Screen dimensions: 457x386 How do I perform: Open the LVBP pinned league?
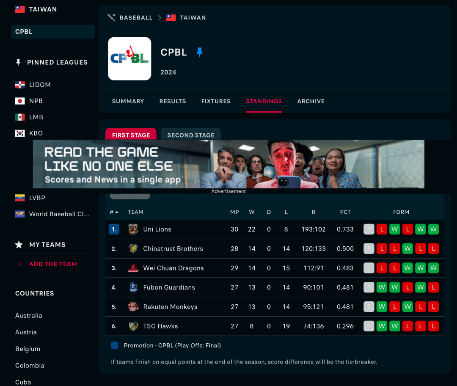coord(37,198)
